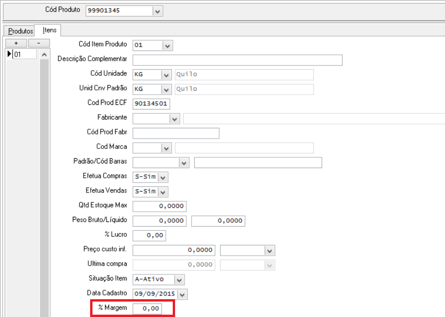
Task: Select the Itens tab
Action: click(x=49, y=30)
